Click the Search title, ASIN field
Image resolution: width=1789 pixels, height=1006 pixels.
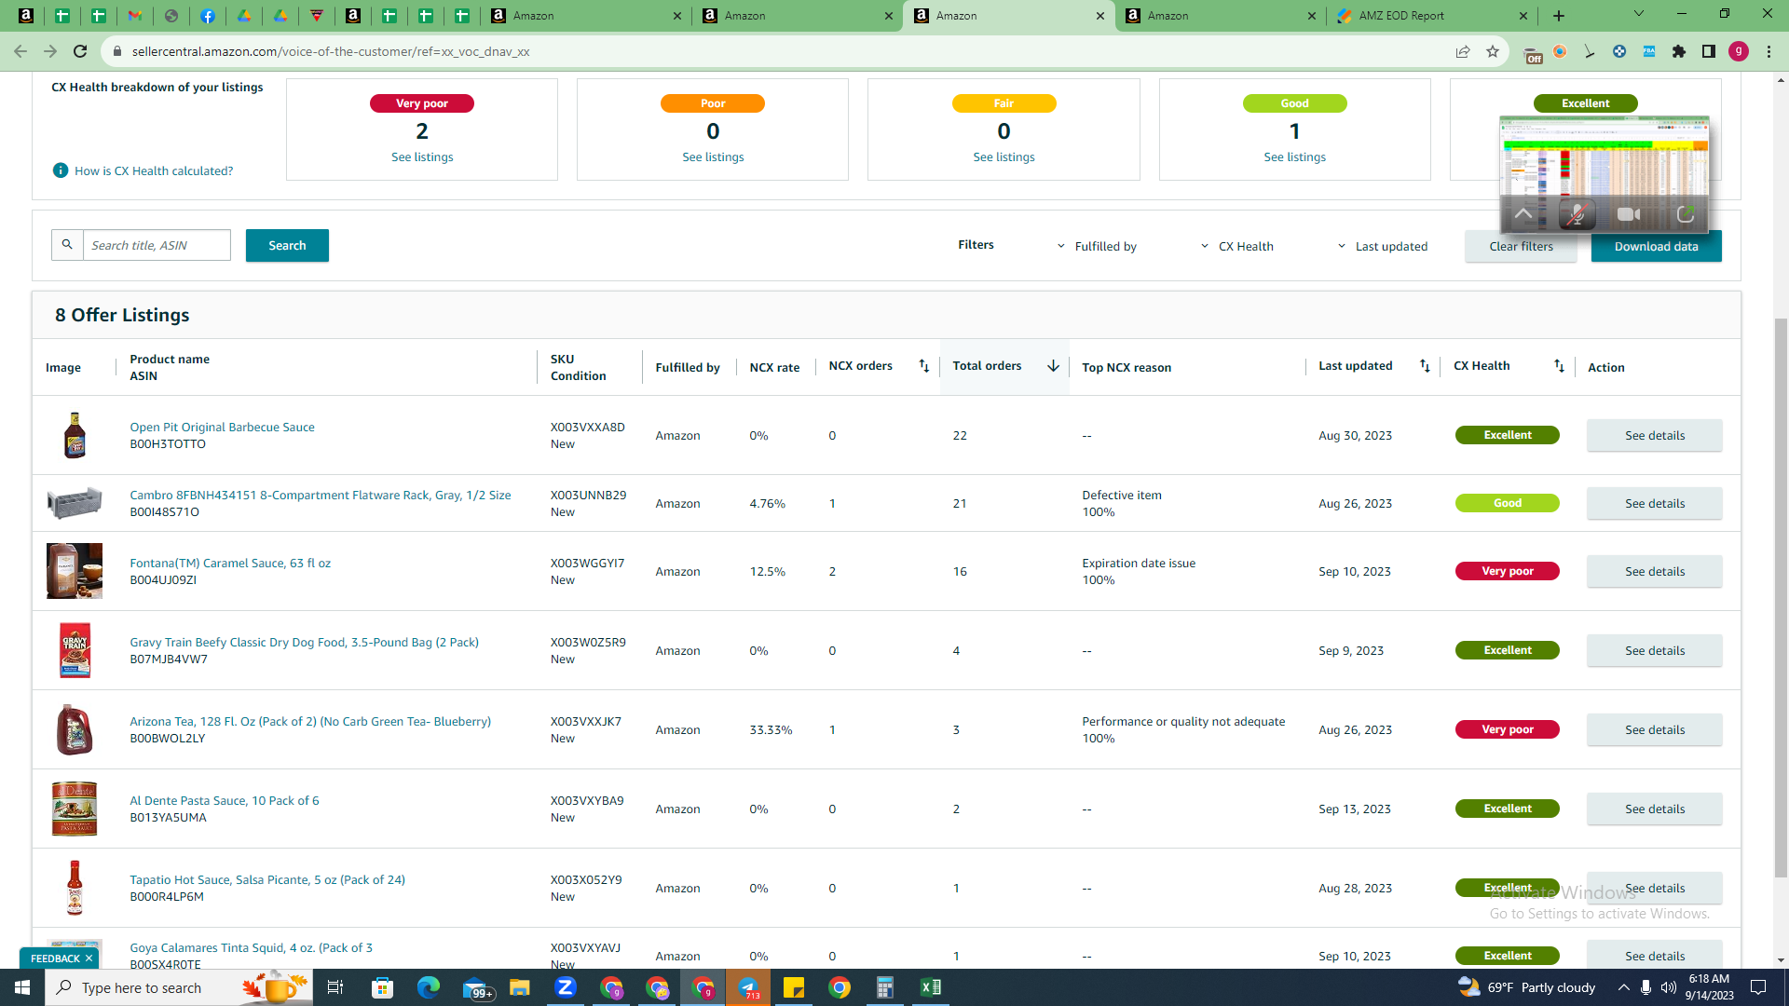[x=157, y=245]
